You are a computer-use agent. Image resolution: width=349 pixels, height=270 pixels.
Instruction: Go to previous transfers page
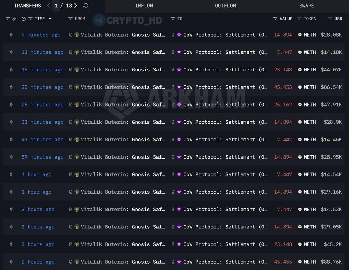(x=49, y=6)
